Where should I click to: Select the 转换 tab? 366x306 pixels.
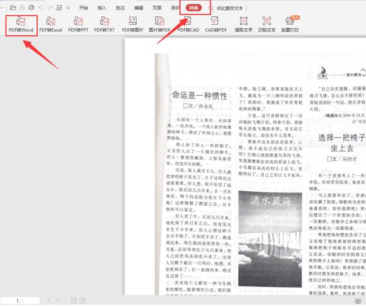pyautogui.click(x=194, y=8)
